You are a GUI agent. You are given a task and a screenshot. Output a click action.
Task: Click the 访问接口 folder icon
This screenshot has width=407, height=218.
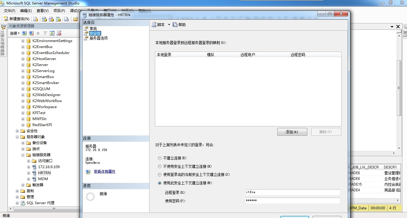pyautogui.click(x=34, y=161)
